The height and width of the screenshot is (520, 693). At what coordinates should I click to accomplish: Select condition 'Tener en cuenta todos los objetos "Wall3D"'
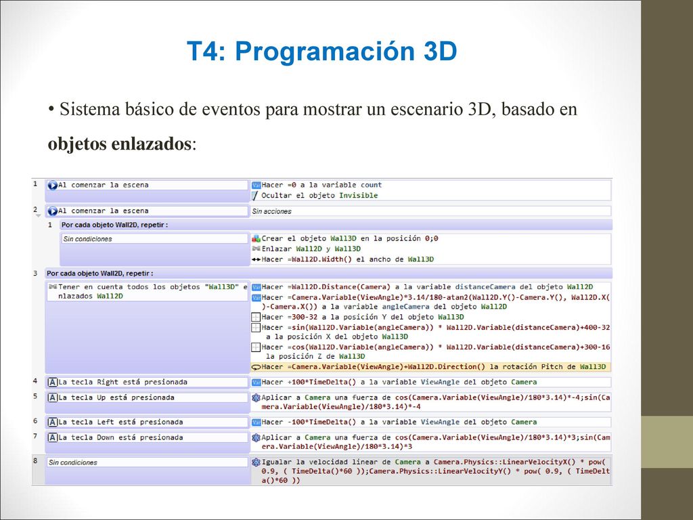click(x=148, y=292)
